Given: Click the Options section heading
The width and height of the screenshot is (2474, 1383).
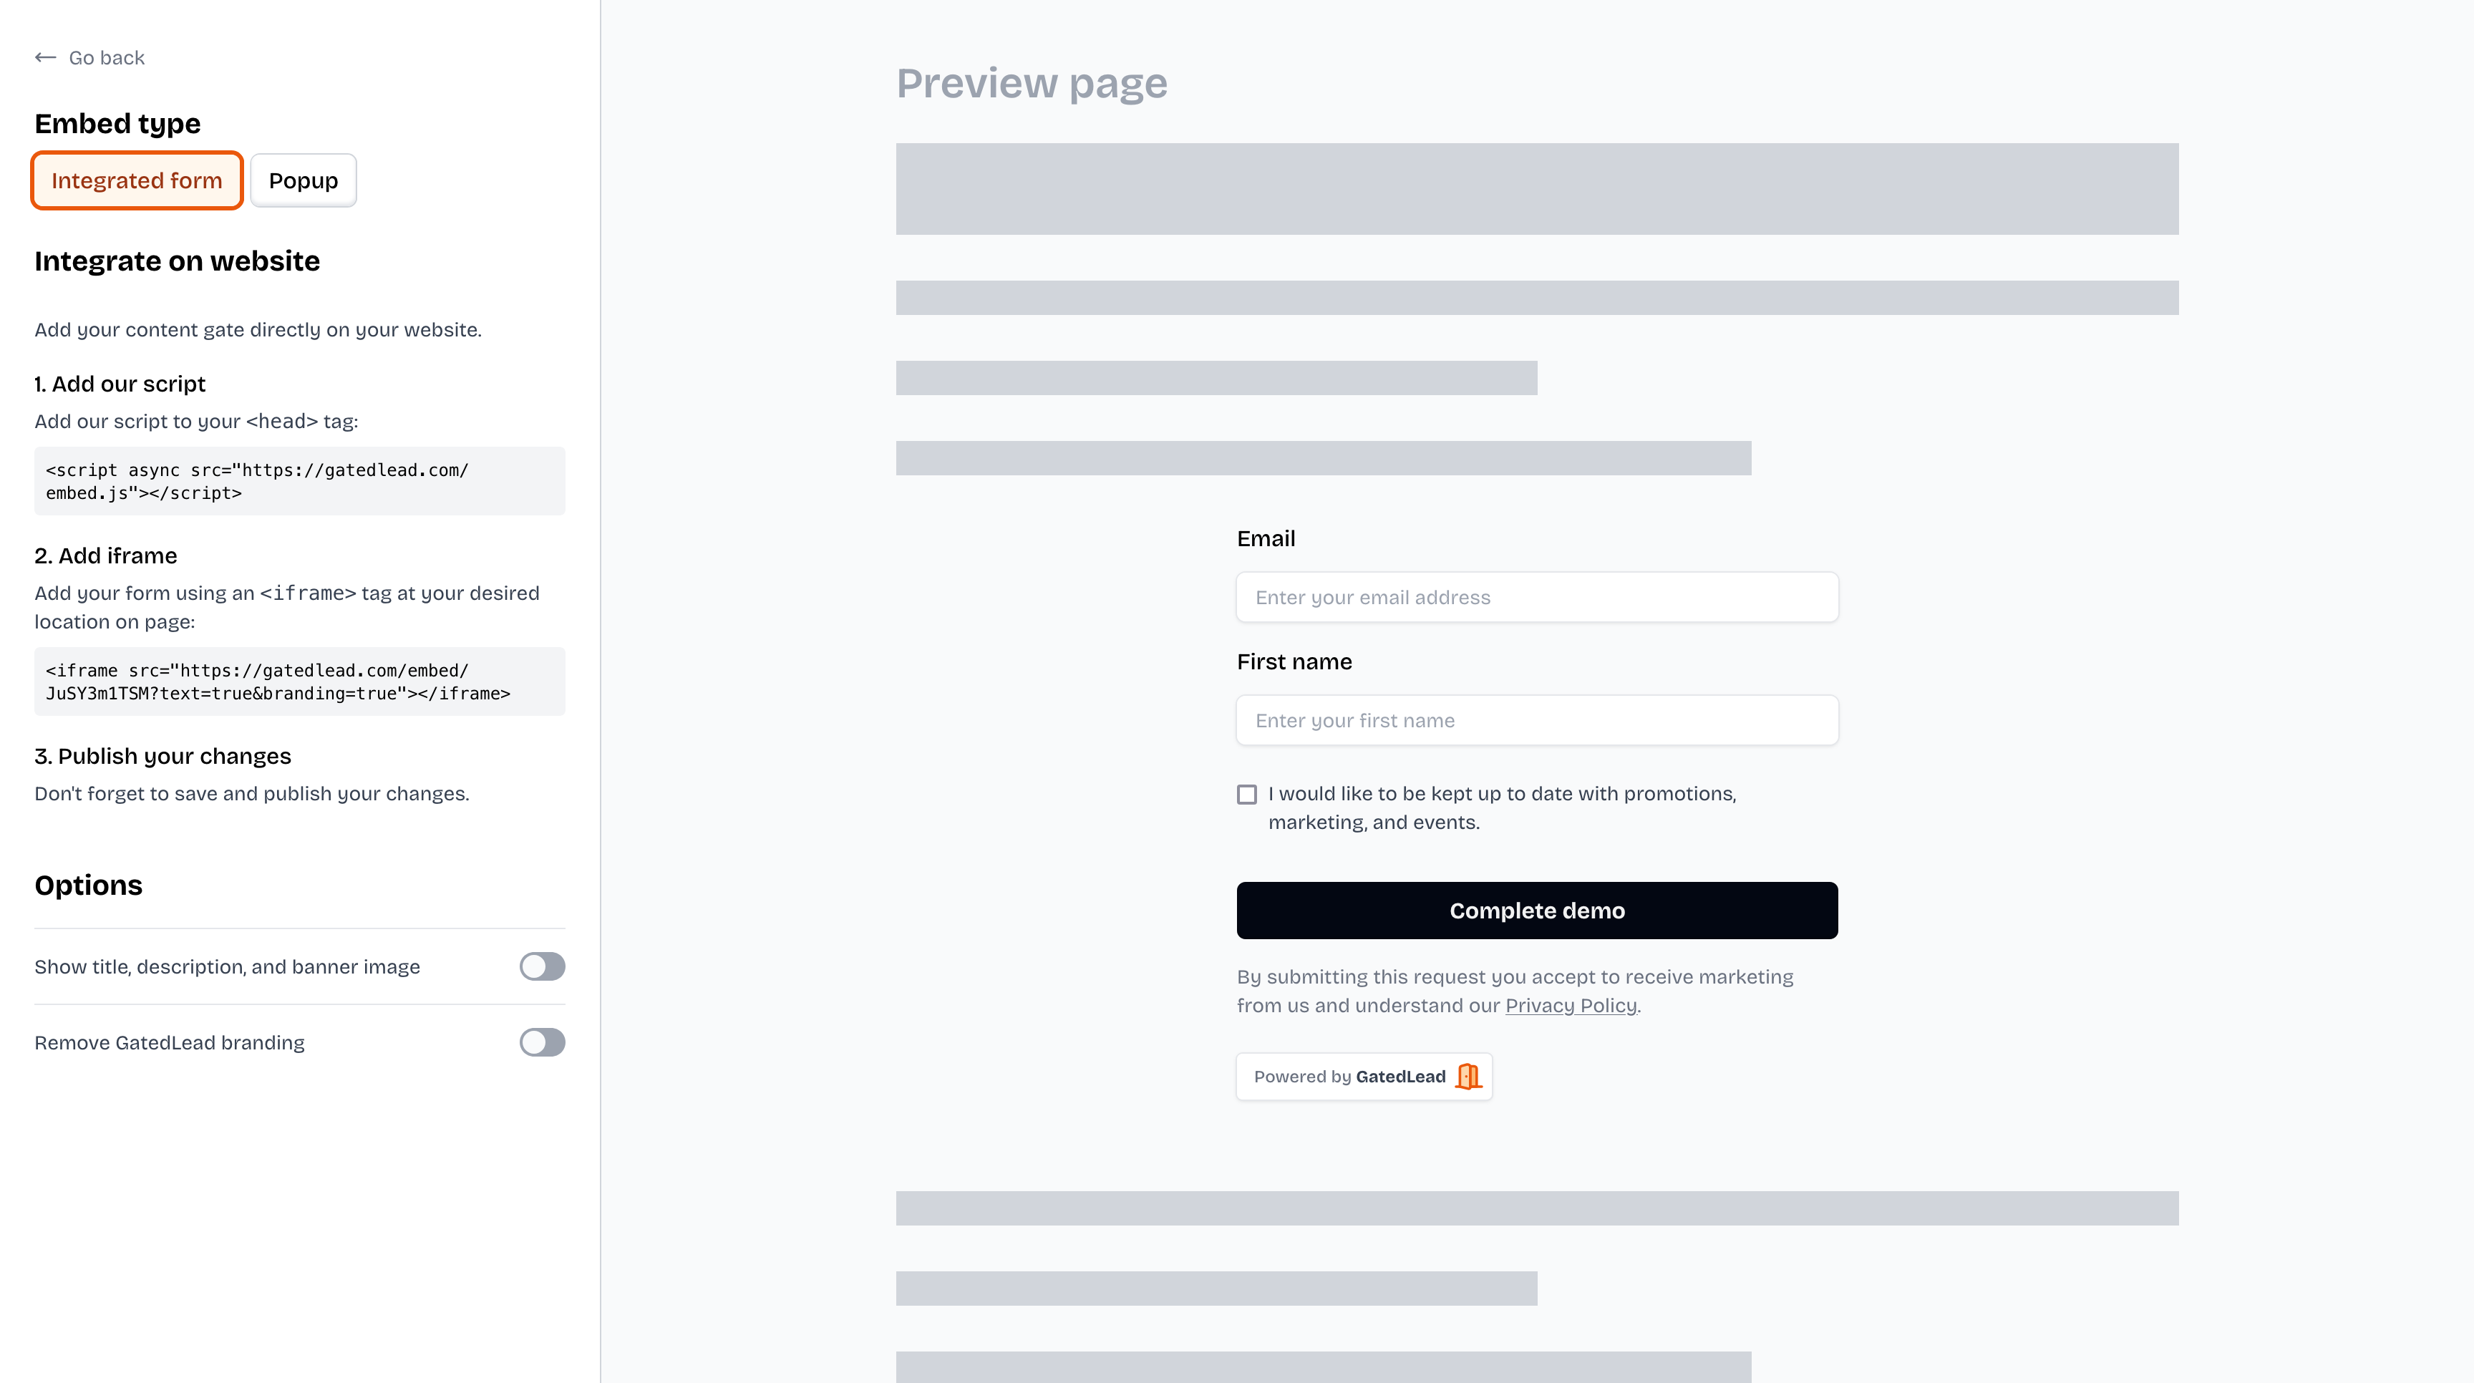Looking at the screenshot, I should [88, 885].
